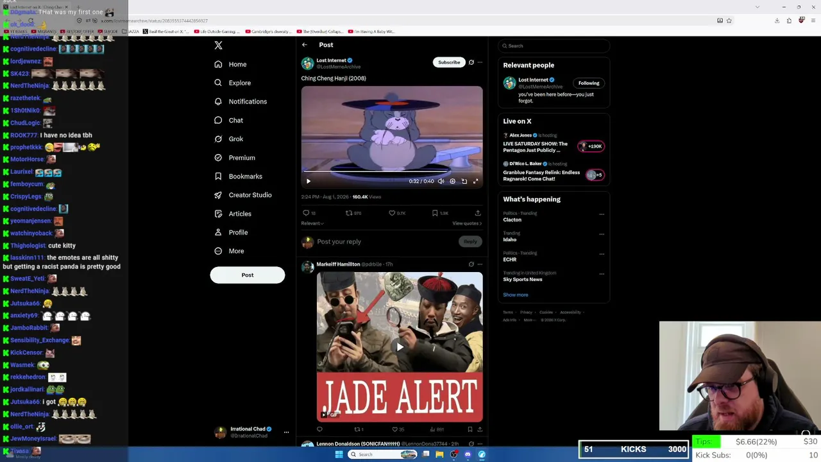Open the Premium page
821x462 pixels.
pos(234,157)
